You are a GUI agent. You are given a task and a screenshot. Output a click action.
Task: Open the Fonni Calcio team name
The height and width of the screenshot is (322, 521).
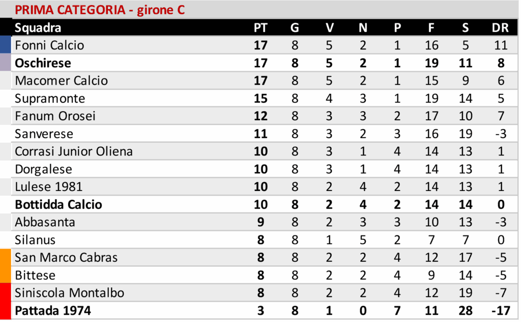click(49, 45)
